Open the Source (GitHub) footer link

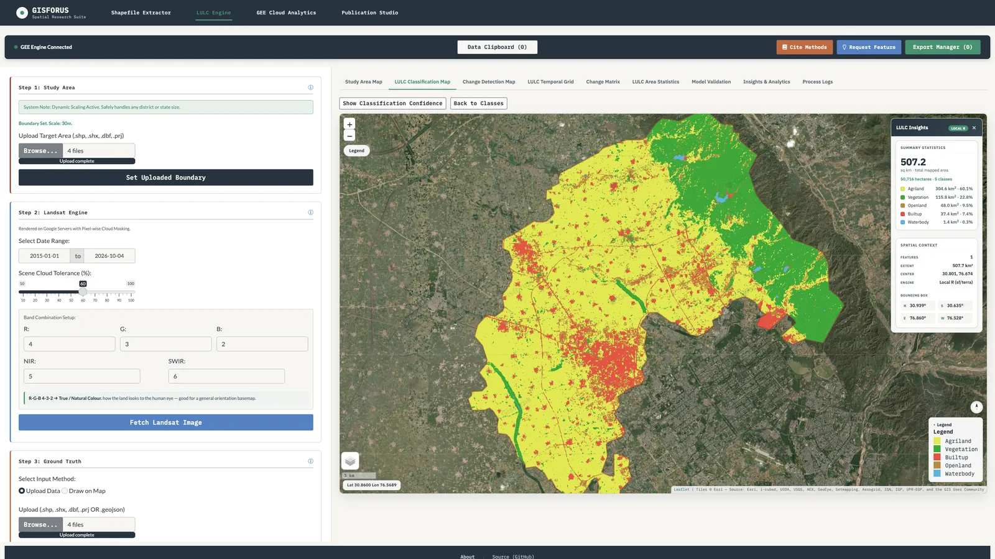[513, 557]
